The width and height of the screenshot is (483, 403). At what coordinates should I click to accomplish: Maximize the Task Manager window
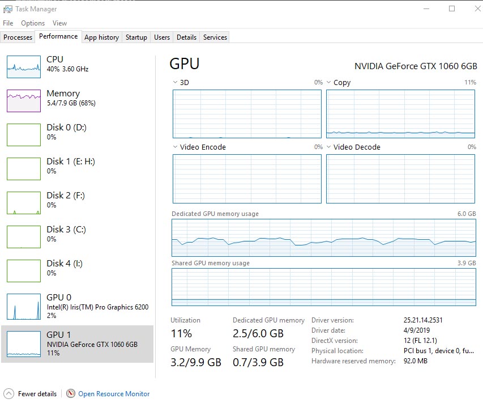coord(452,9)
